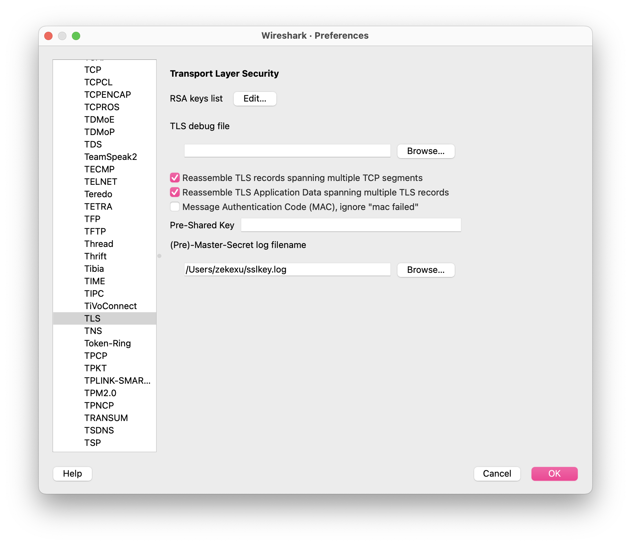
Task: Open Help for preferences
Action: (x=73, y=474)
